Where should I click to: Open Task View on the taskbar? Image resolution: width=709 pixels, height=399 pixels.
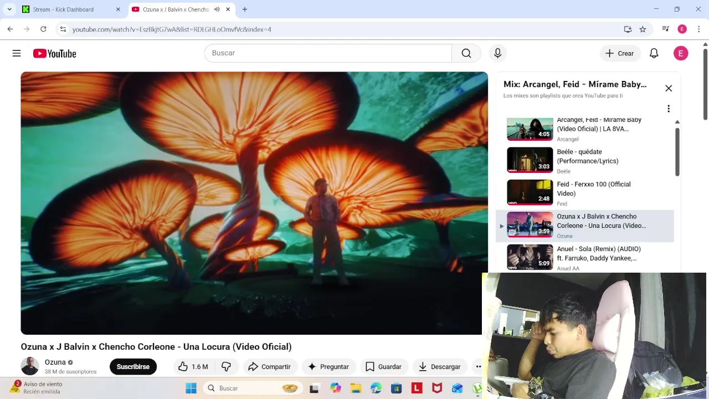coord(314,388)
